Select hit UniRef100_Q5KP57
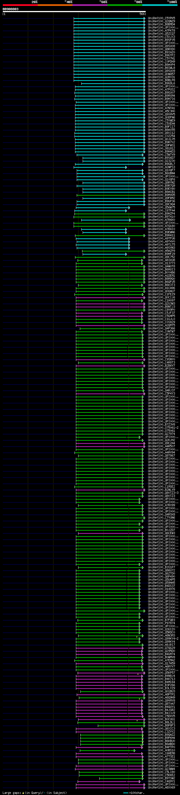Image resolution: width=180 pixels, height=795 pixels. click(161, 673)
